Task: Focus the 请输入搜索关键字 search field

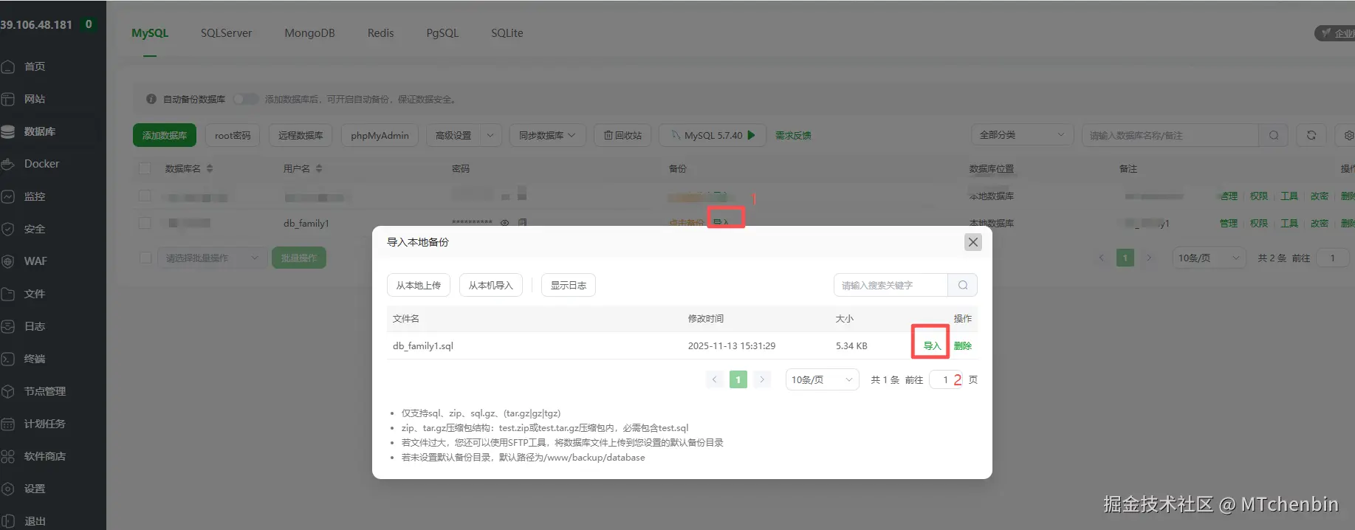Action: (x=891, y=285)
